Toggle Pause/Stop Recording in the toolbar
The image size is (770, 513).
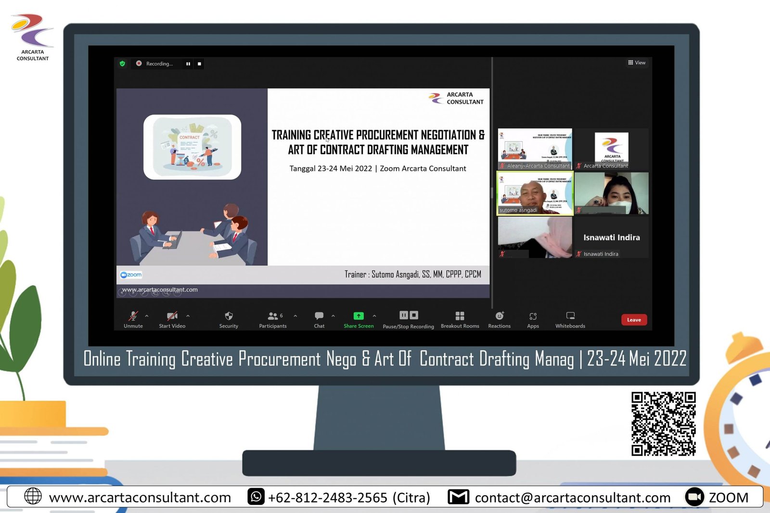pos(409,316)
